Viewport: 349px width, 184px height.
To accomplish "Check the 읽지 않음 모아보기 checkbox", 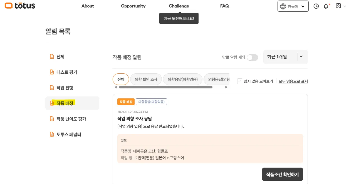I will point(240,81).
